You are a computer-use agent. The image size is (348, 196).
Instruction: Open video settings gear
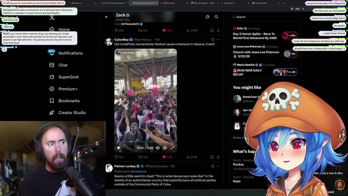pyautogui.click(x=165, y=148)
